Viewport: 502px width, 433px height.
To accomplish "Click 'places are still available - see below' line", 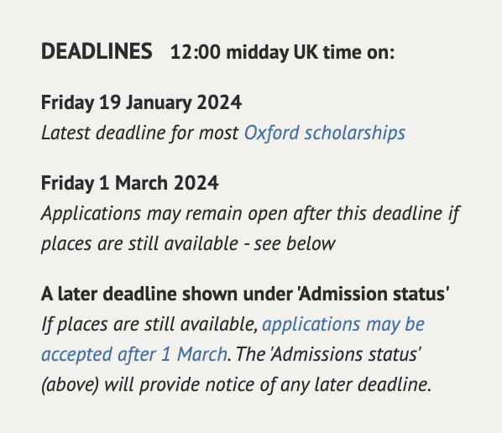I will (x=188, y=243).
